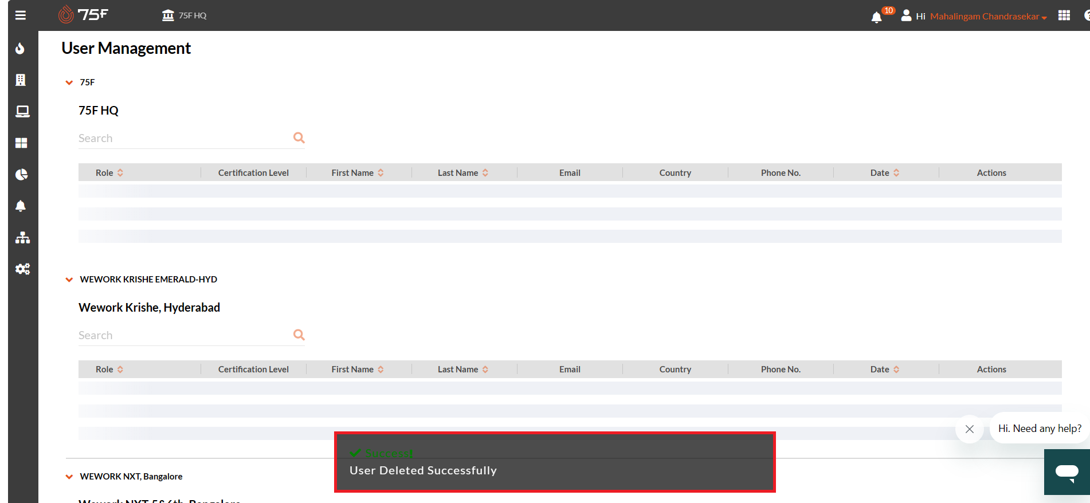The width and height of the screenshot is (1090, 503).
Task: Click the 75F HQ site name in header
Action: [193, 15]
